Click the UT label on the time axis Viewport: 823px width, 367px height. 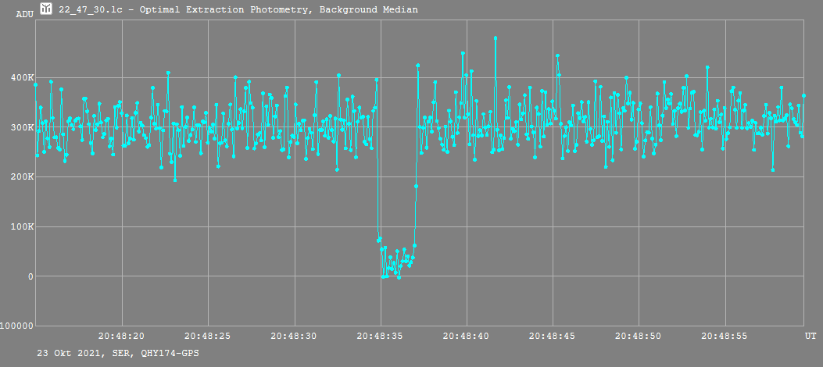pos(810,335)
